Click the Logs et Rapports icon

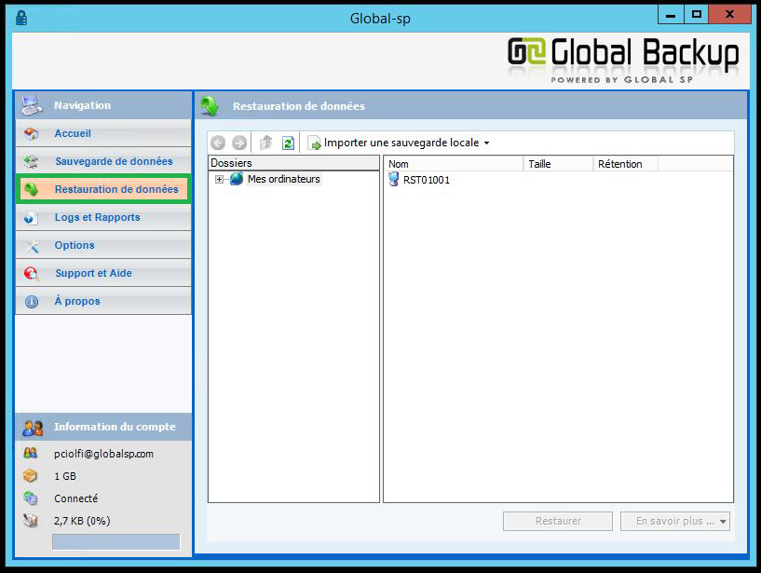pos(32,217)
